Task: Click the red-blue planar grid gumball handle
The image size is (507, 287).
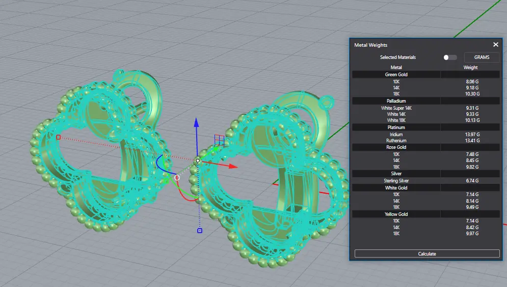Action: (218, 139)
